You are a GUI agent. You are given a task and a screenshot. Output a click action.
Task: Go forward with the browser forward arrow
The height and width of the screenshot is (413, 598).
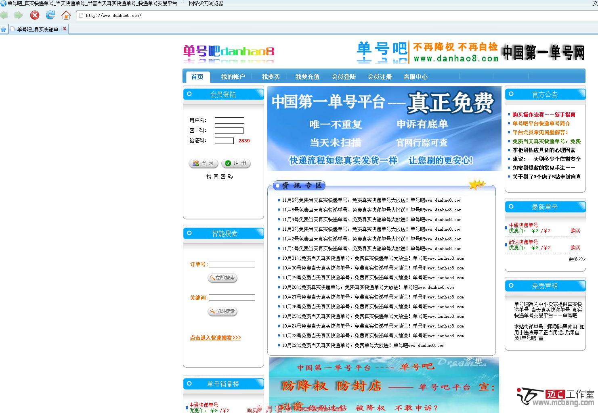click(19, 15)
